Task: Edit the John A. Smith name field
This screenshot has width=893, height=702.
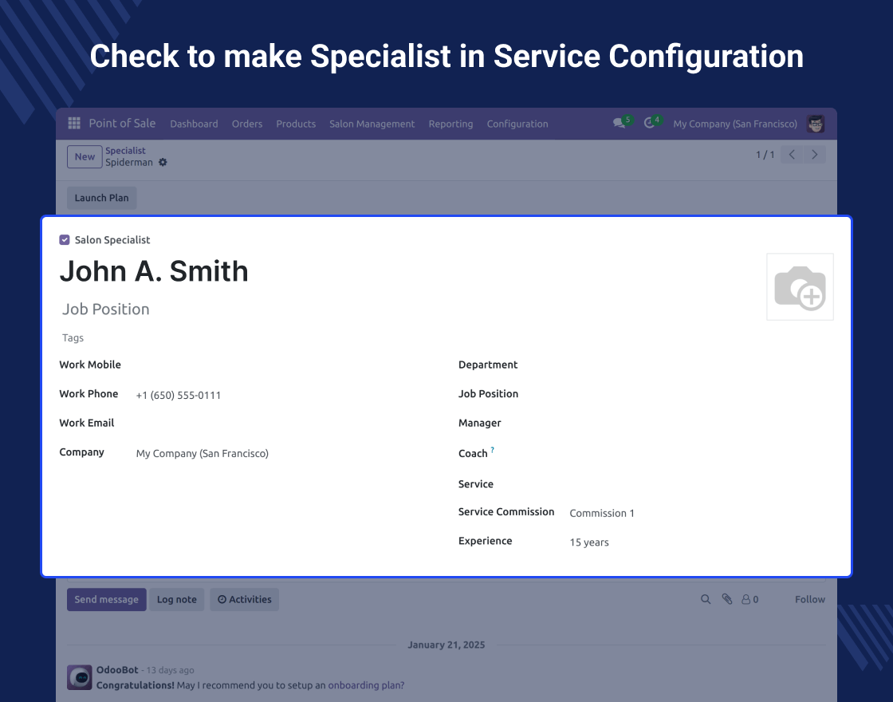Action: (154, 271)
